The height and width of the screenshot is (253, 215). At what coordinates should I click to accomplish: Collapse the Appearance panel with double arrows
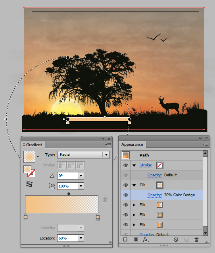click(x=200, y=139)
